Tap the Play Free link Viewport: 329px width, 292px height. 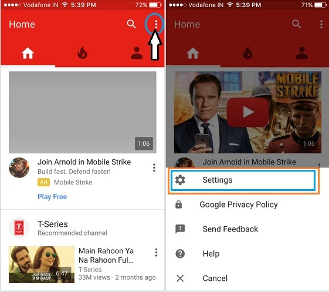pos(52,197)
